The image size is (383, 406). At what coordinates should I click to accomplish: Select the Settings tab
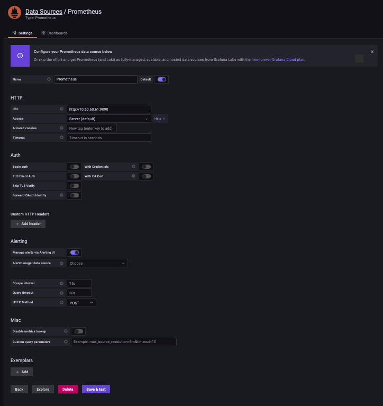(22, 33)
